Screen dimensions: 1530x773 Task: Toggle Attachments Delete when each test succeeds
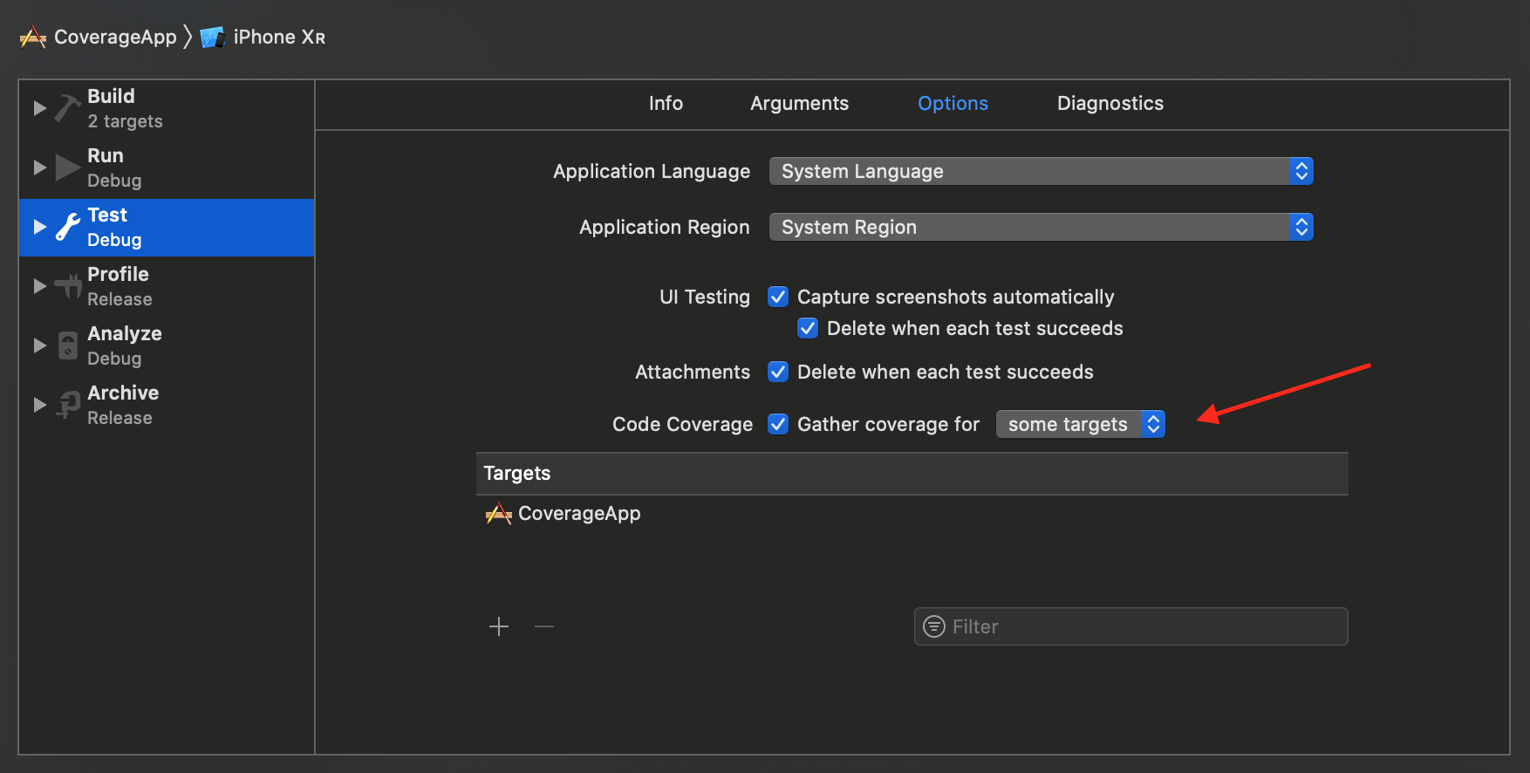pyautogui.click(x=778, y=372)
